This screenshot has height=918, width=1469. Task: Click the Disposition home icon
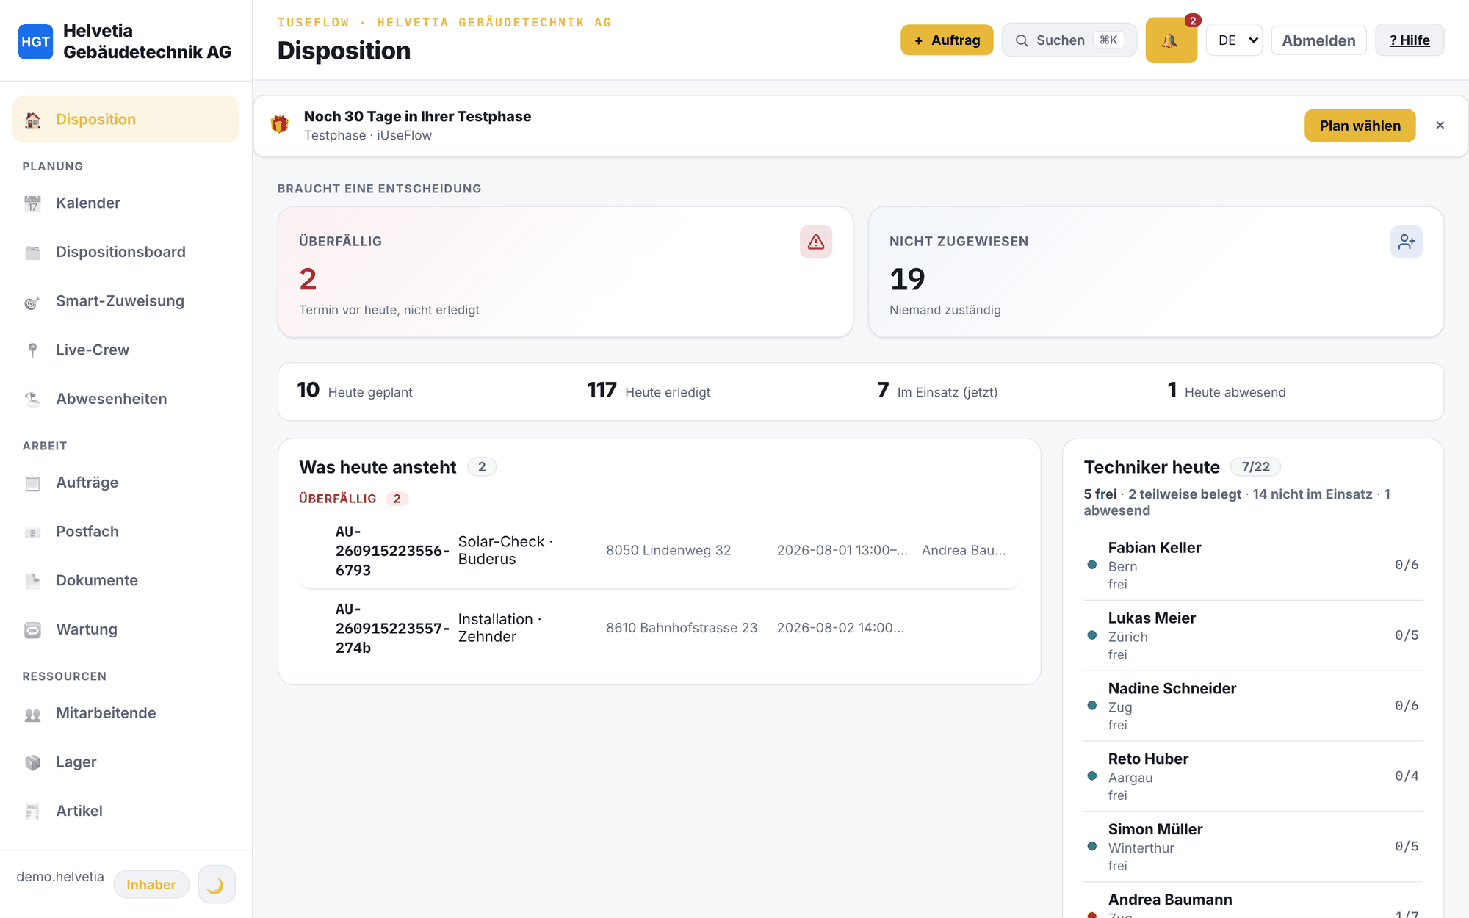tap(33, 119)
